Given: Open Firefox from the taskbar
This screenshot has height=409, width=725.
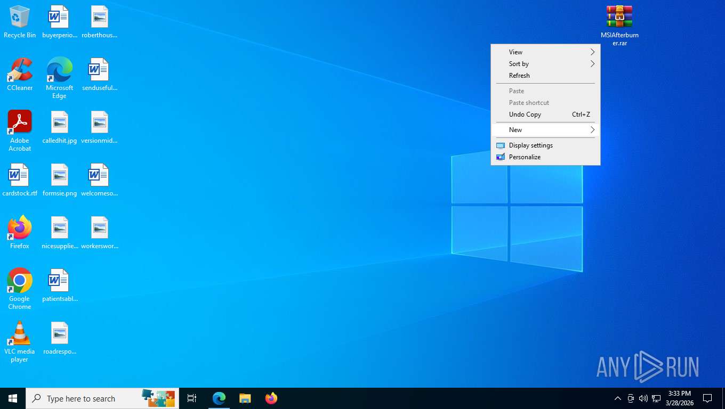Looking at the screenshot, I should [x=271, y=398].
